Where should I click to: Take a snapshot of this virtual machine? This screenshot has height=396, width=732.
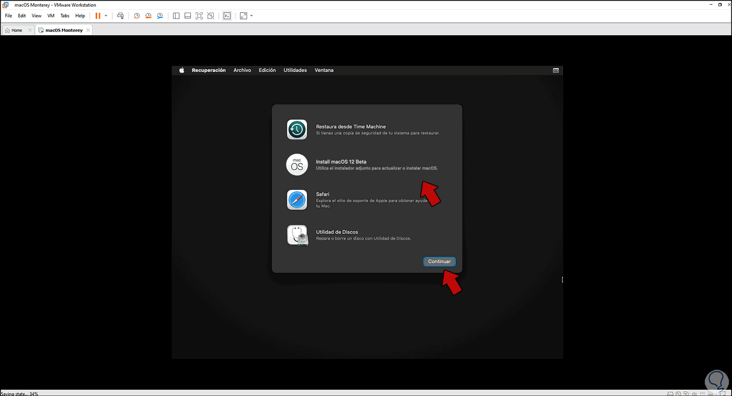coord(137,16)
